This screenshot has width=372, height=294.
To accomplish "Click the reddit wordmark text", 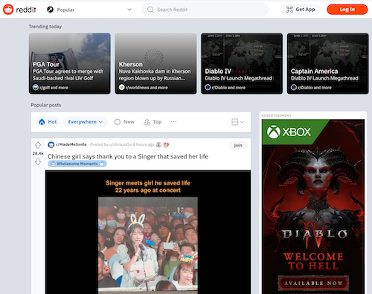I will [x=26, y=10].
